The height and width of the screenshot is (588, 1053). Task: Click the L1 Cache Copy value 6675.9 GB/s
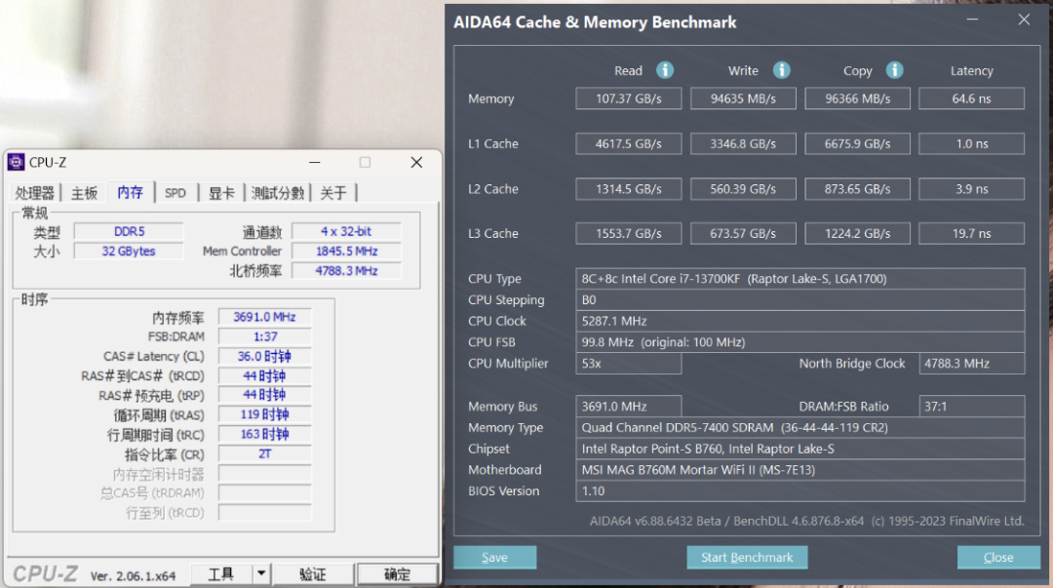pyautogui.click(x=858, y=143)
